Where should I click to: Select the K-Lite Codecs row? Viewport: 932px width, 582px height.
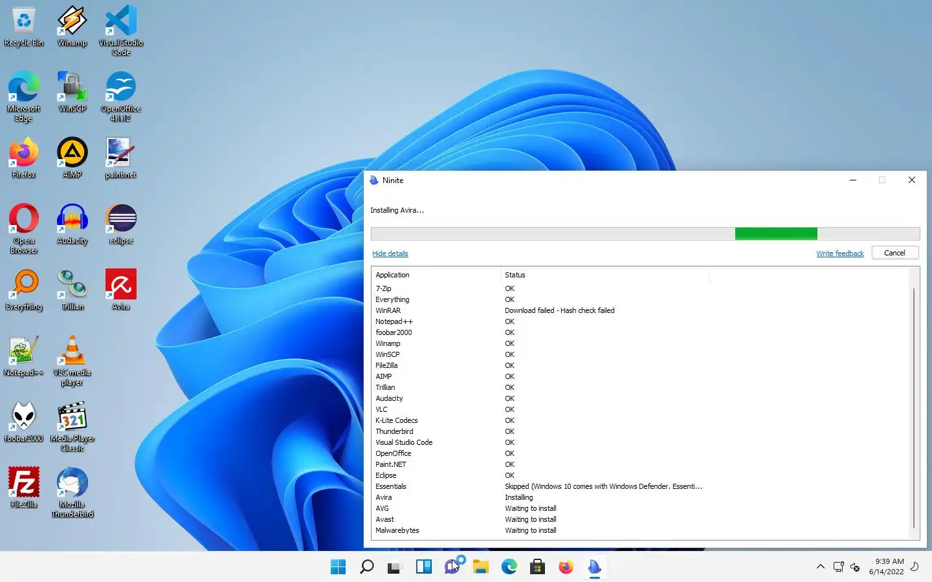click(x=641, y=420)
